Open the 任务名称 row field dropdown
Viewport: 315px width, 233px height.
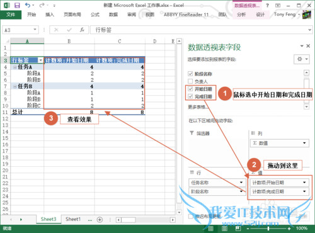coord(241,183)
